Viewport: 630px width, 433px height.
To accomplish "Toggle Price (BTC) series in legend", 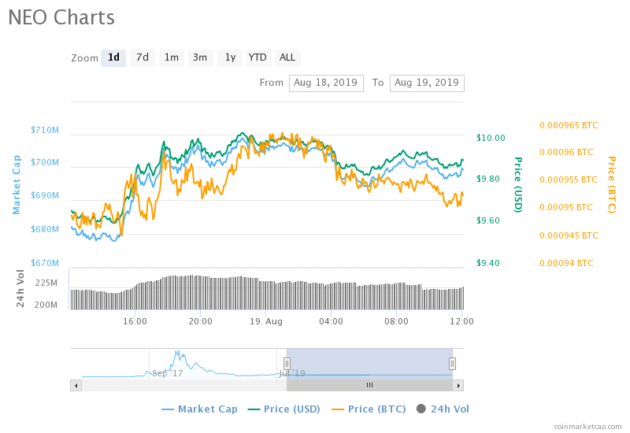I will (369, 409).
